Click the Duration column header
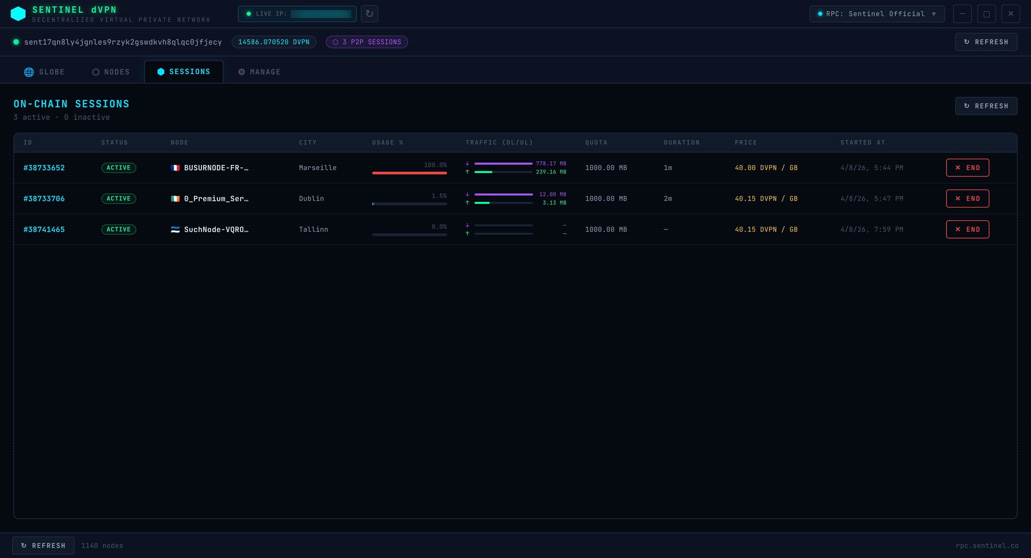1031x558 pixels. [x=682, y=143]
